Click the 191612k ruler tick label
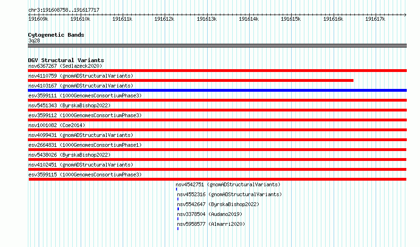420x247 pixels. 164,19
